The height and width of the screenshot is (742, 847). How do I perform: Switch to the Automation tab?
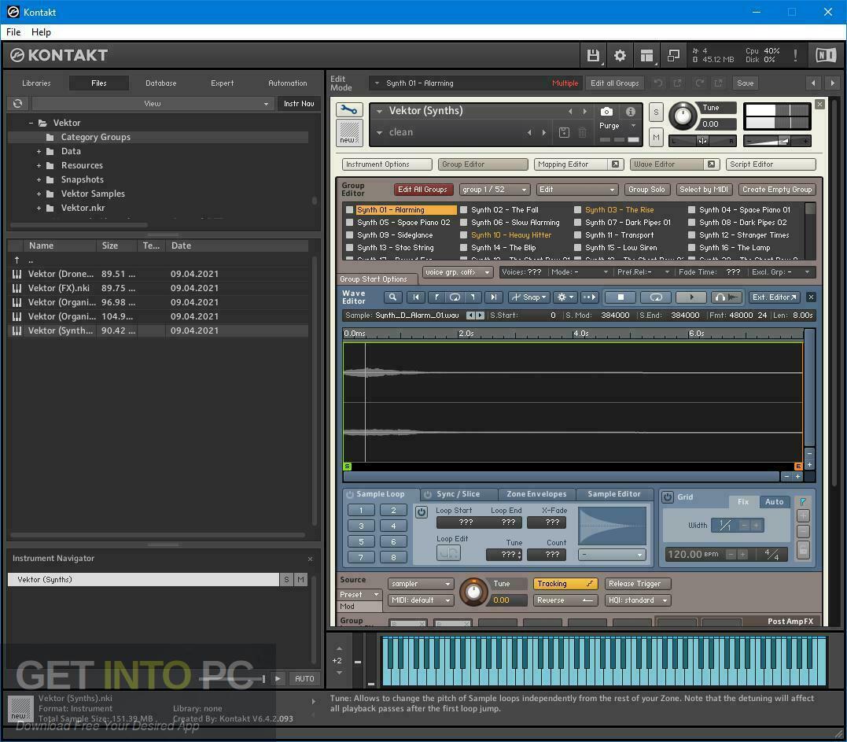287,83
